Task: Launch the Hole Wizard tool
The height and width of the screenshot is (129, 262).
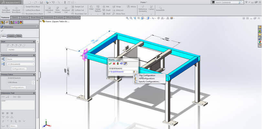Action: [x=58, y=10]
